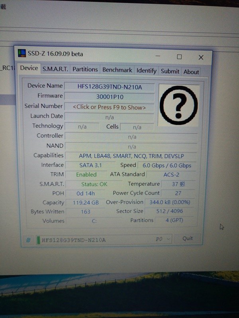
Task: Click the Controller n/a field
Action: click(131, 137)
